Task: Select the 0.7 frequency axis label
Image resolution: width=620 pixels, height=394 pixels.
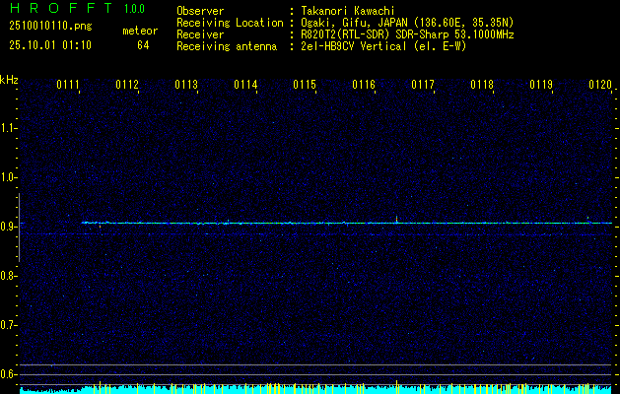Action: point(9,324)
